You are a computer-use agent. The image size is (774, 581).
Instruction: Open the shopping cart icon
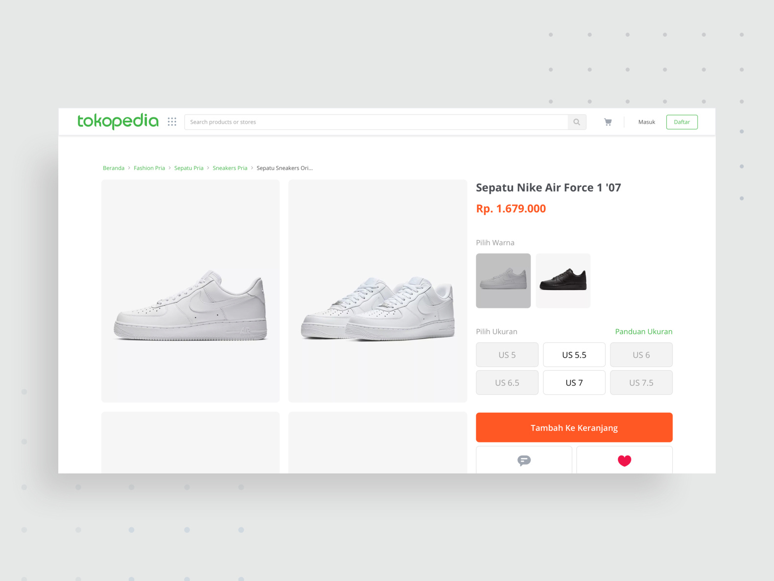pos(608,122)
